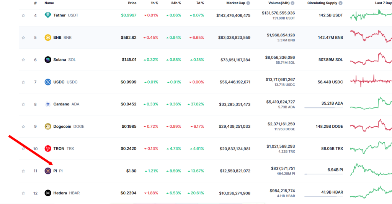Click Hedera price $0.2394
The width and height of the screenshot is (392, 204).
coord(129,193)
